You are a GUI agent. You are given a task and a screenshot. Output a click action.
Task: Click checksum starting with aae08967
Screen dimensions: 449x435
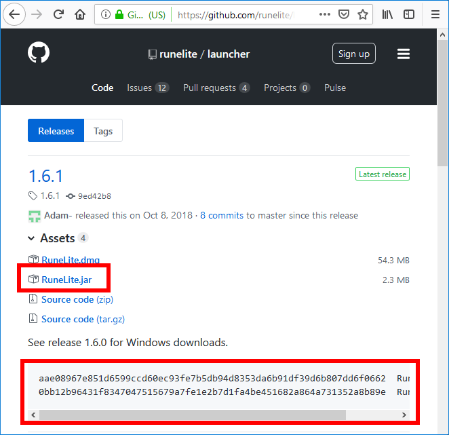[212, 378]
